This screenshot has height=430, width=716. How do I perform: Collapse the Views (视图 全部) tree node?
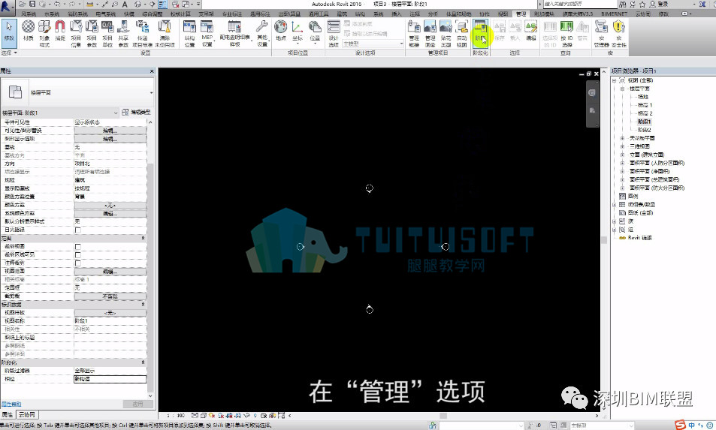click(614, 81)
